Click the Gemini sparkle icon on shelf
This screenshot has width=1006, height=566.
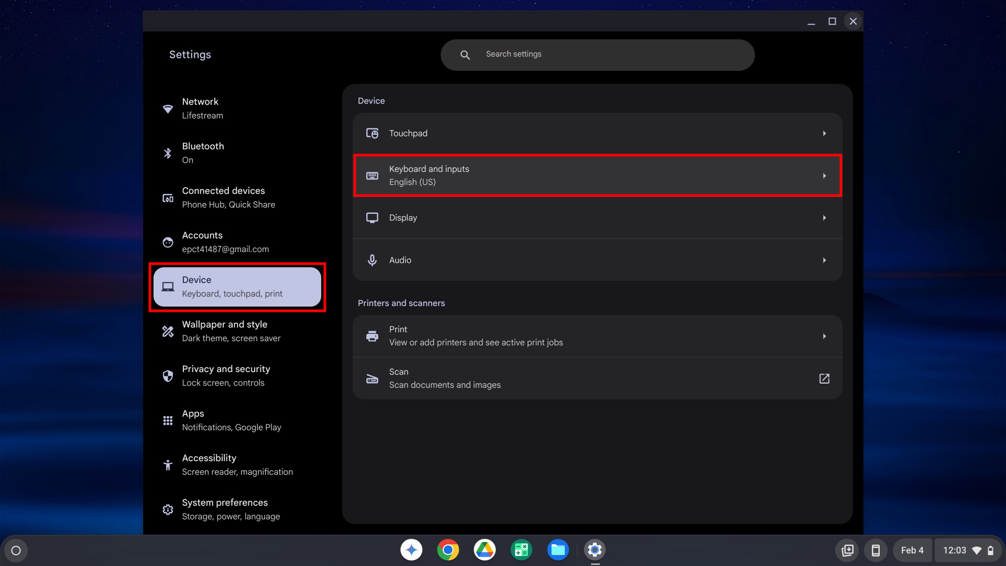pyautogui.click(x=411, y=550)
